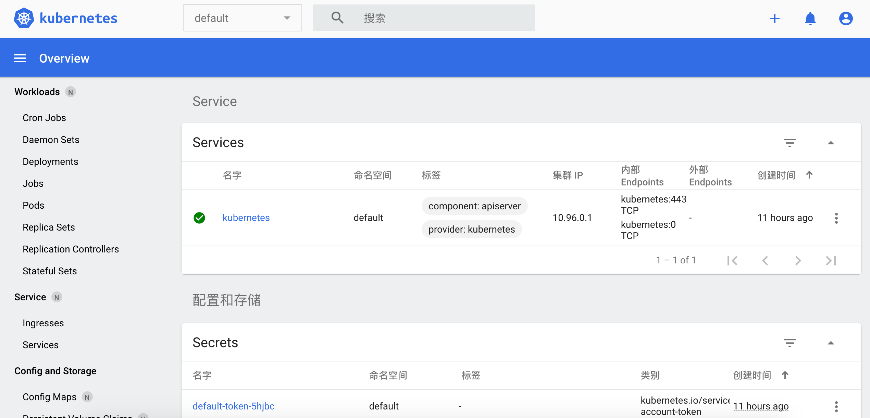Click the N badge next to Config Maps
The width and height of the screenshot is (870, 418).
coord(87,397)
